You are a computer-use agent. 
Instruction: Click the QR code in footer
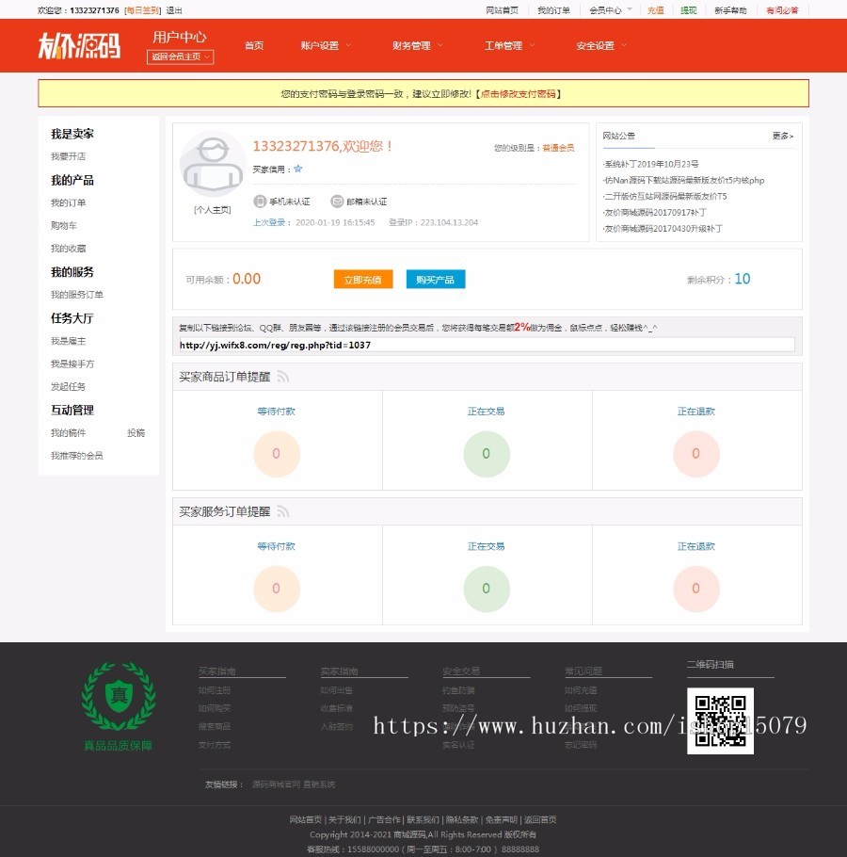point(720,720)
